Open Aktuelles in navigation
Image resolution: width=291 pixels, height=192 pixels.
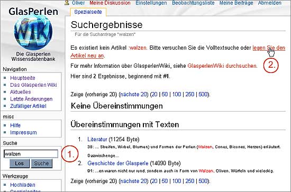[21, 92]
